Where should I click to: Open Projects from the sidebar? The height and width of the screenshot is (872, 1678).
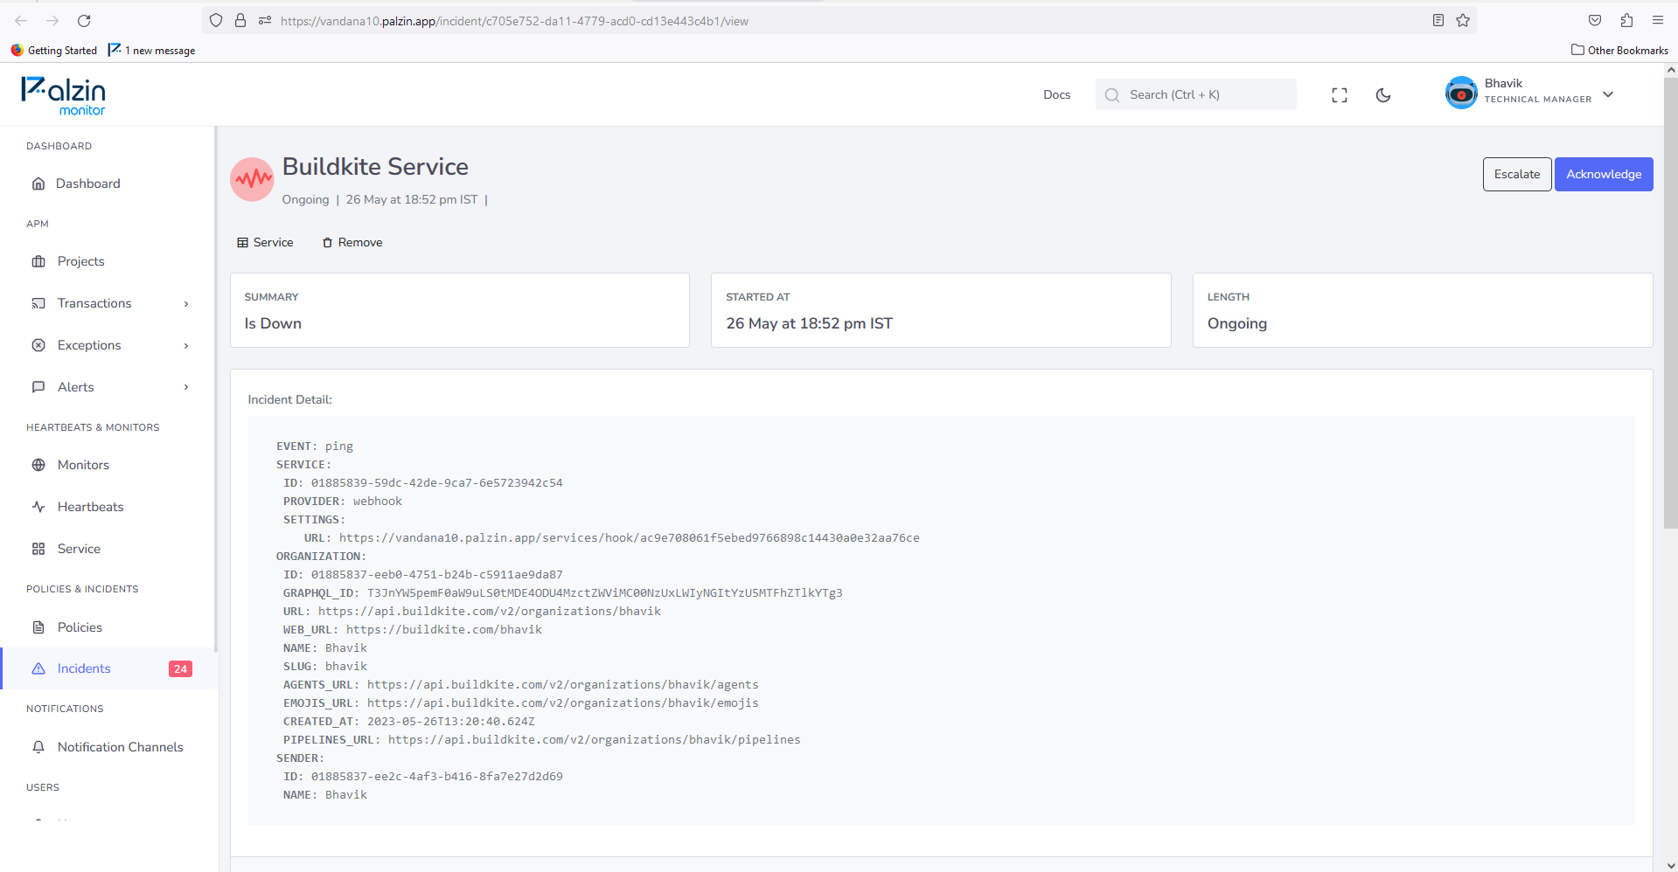coord(80,261)
